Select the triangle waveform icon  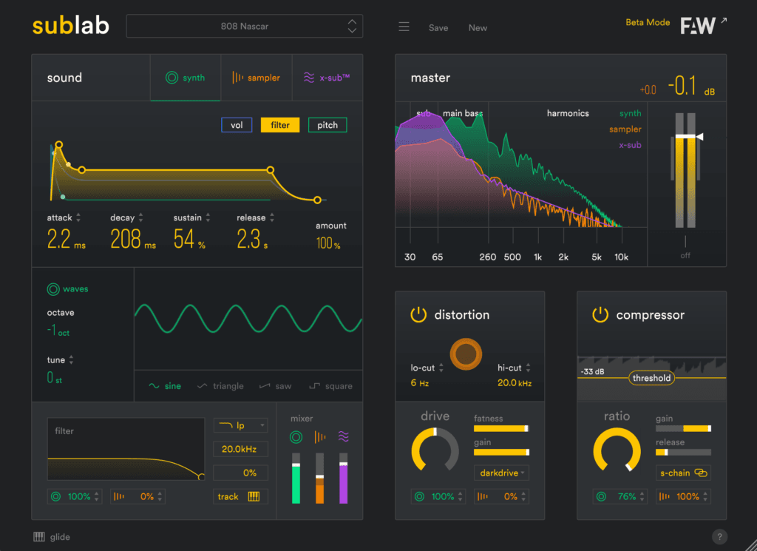[203, 386]
